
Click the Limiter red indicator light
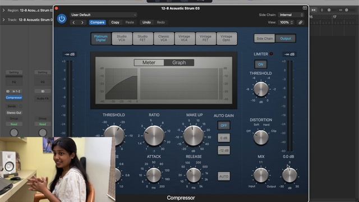pos(271,54)
